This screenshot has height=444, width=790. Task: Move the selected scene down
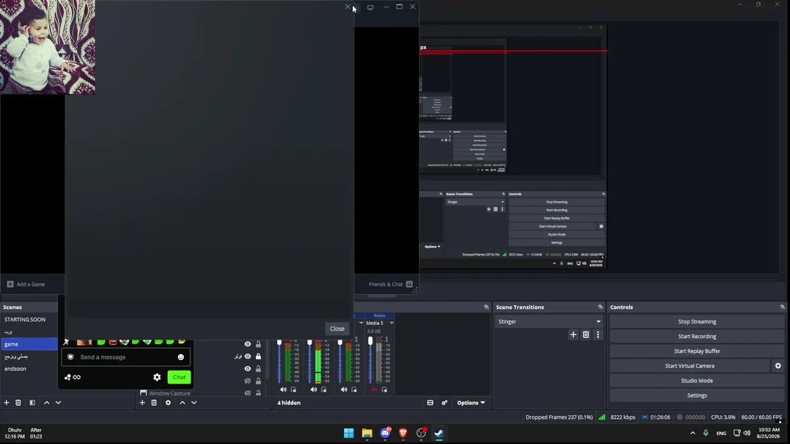tap(58, 403)
